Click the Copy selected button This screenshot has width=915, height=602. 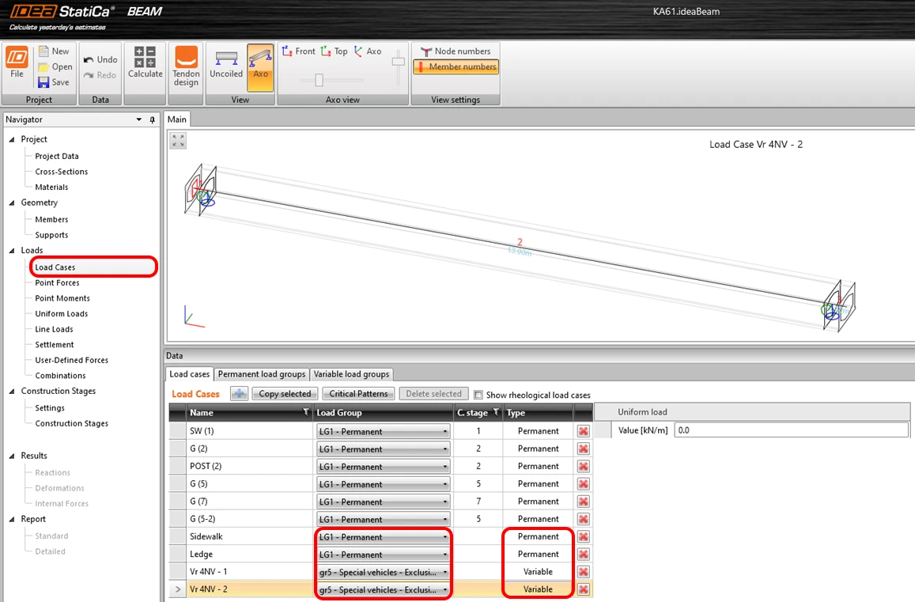285,394
